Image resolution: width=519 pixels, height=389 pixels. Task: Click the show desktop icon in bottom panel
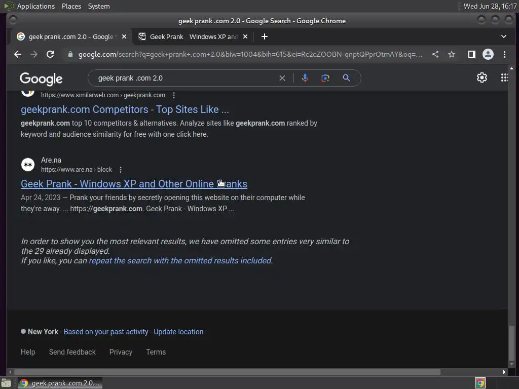click(x=6, y=383)
